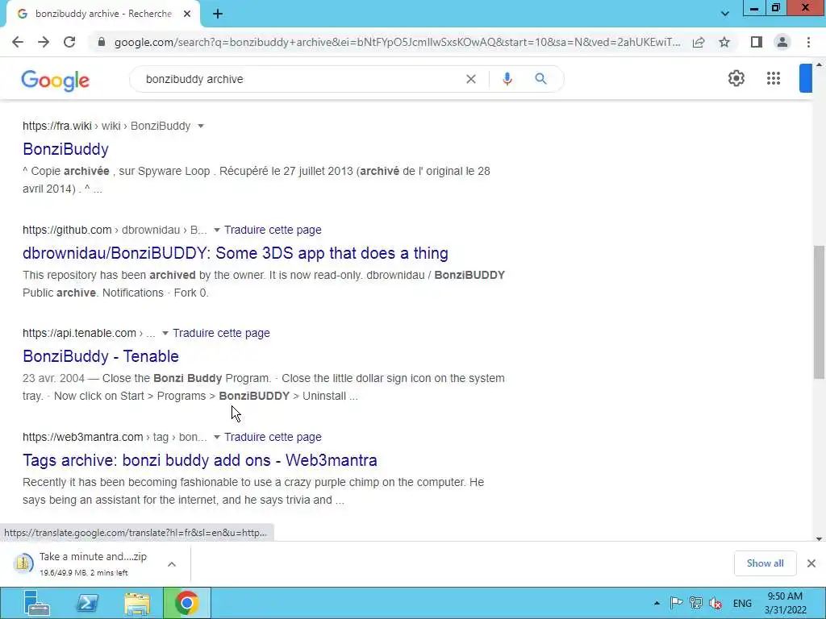Go back to the previous page
The width and height of the screenshot is (826, 619).
tap(18, 42)
